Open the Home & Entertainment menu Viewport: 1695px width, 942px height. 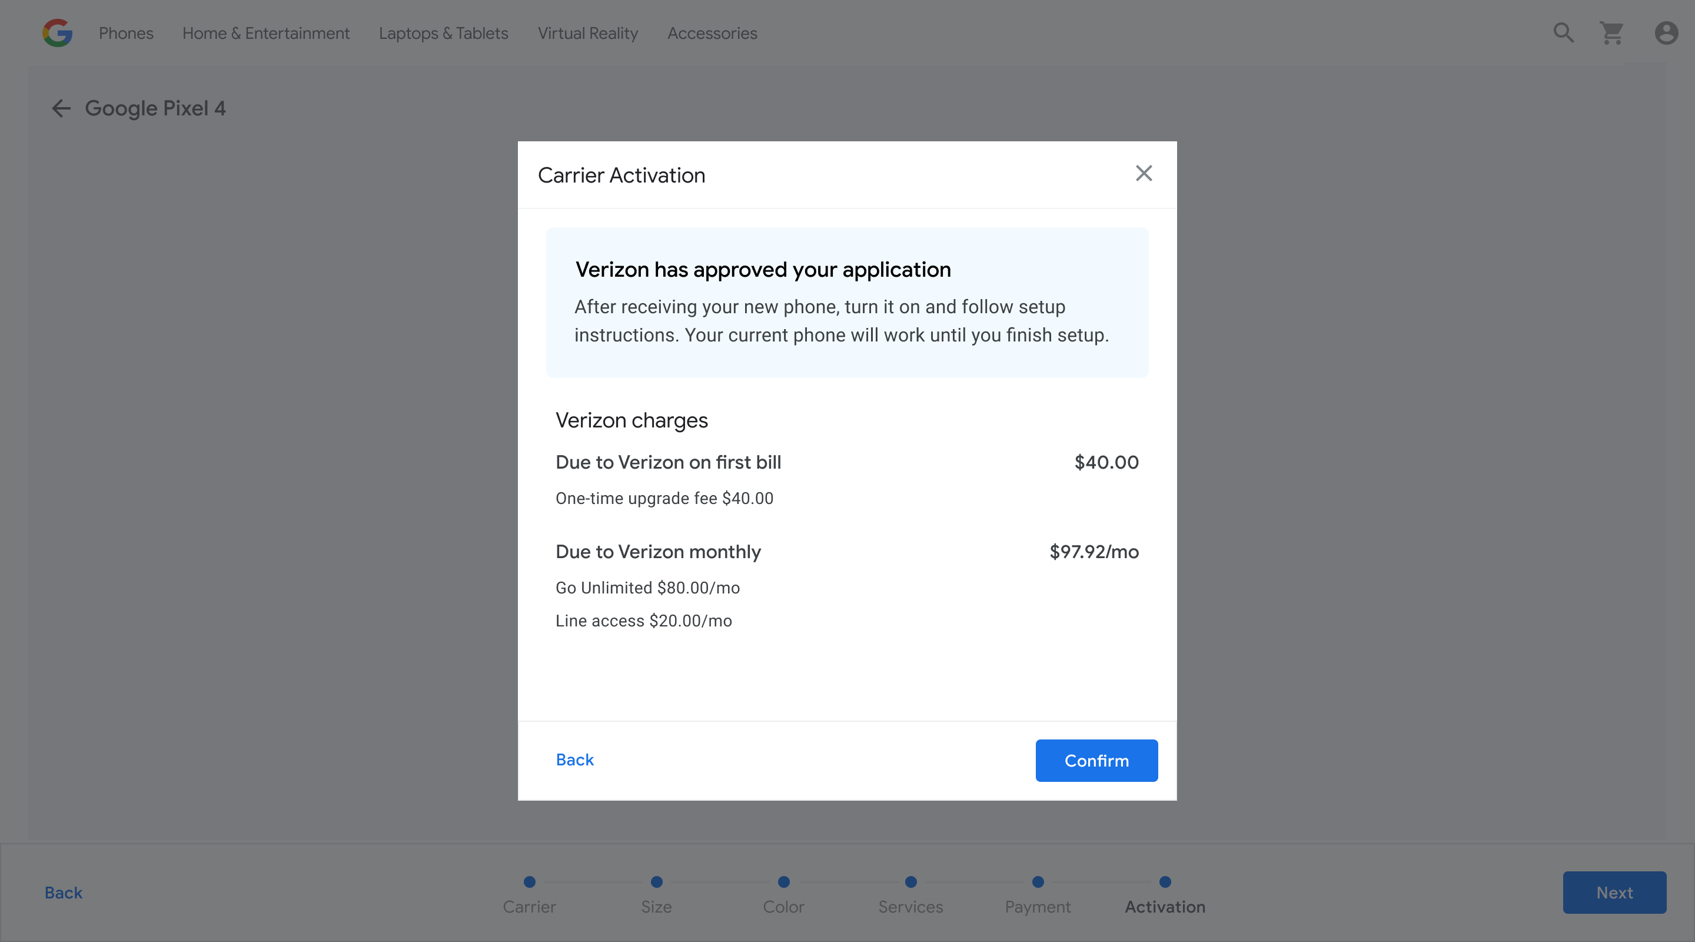click(266, 33)
